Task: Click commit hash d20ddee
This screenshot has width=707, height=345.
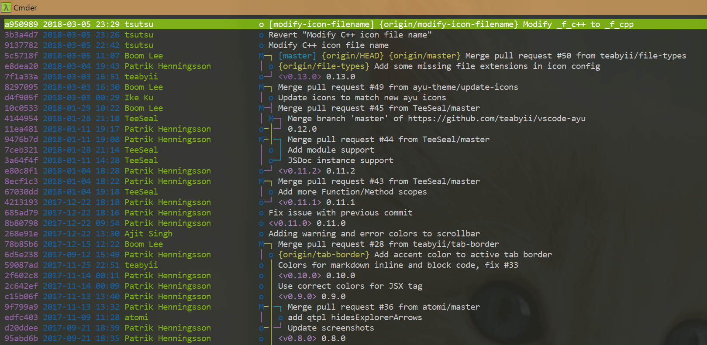Action: (21, 328)
